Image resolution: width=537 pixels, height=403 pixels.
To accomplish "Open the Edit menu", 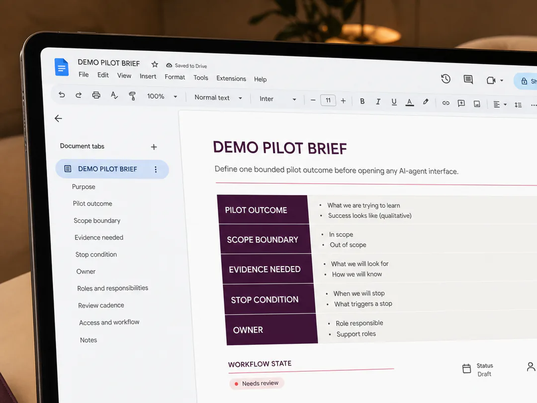I will coord(103,75).
